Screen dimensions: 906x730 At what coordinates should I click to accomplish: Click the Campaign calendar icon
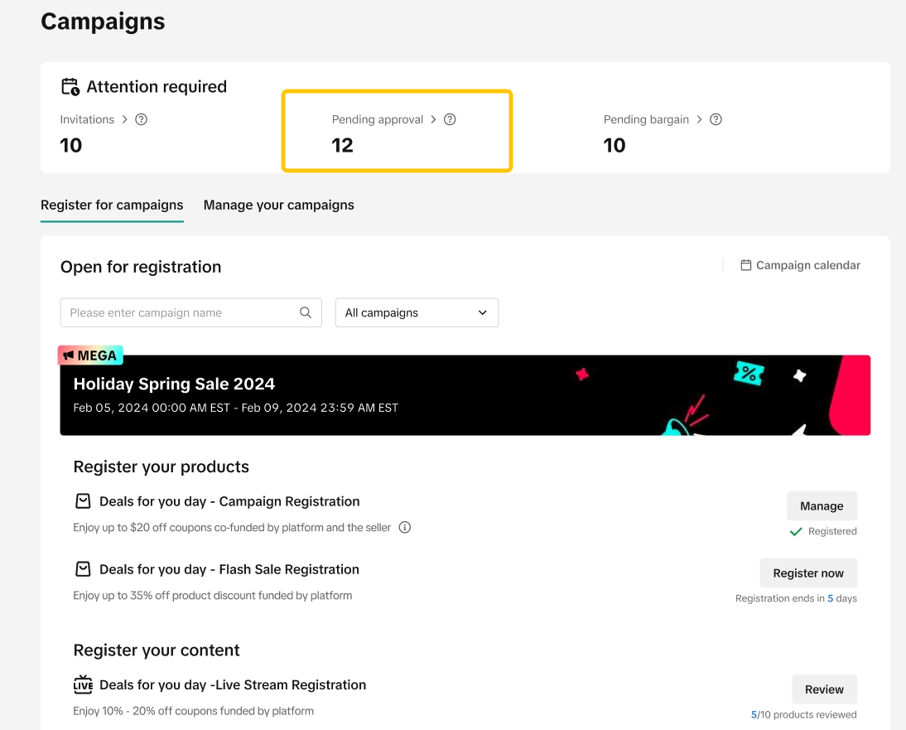(746, 265)
